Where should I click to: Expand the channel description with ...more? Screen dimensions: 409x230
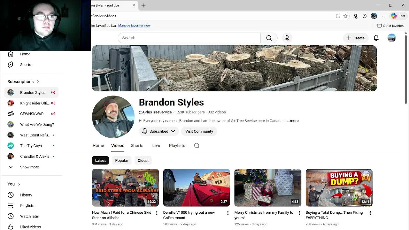pos(293,121)
